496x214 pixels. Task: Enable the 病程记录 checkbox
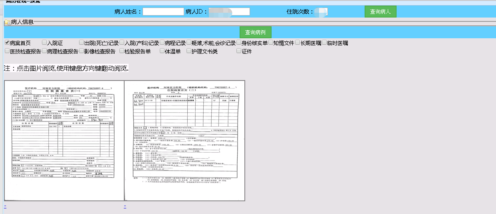pos(162,43)
